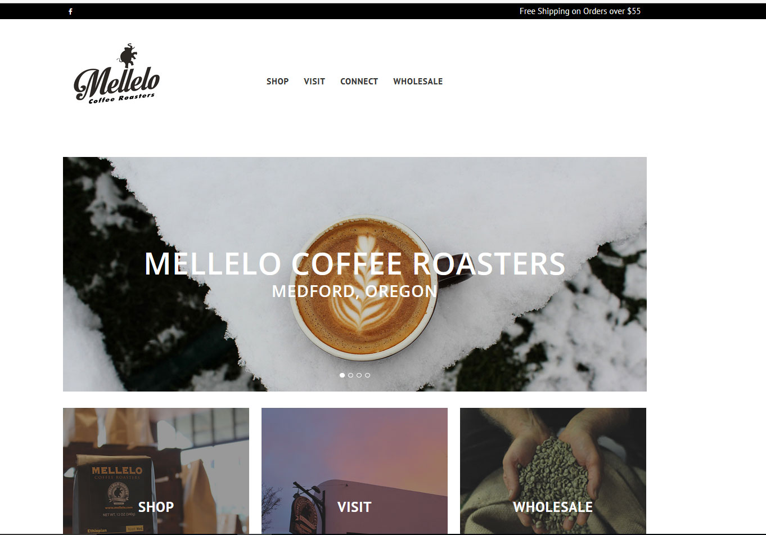Select the first slider dot indicator
The image size is (766, 535).
pyautogui.click(x=342, y=375)
